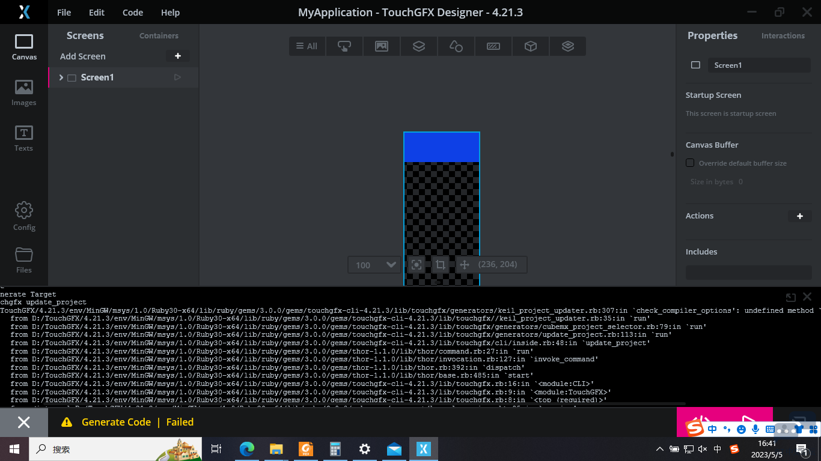The image size is (821, 461).
Task: Open the Shapes widget category
Action: 456,46
